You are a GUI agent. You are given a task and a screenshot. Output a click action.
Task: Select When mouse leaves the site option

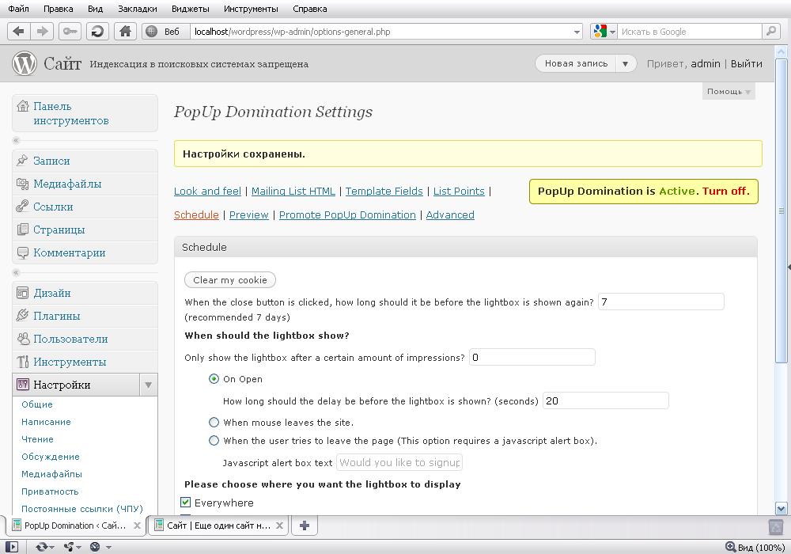coord(214,423)
